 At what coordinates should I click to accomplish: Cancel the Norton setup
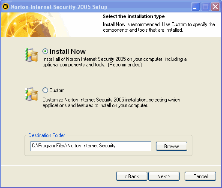[200, 176]
